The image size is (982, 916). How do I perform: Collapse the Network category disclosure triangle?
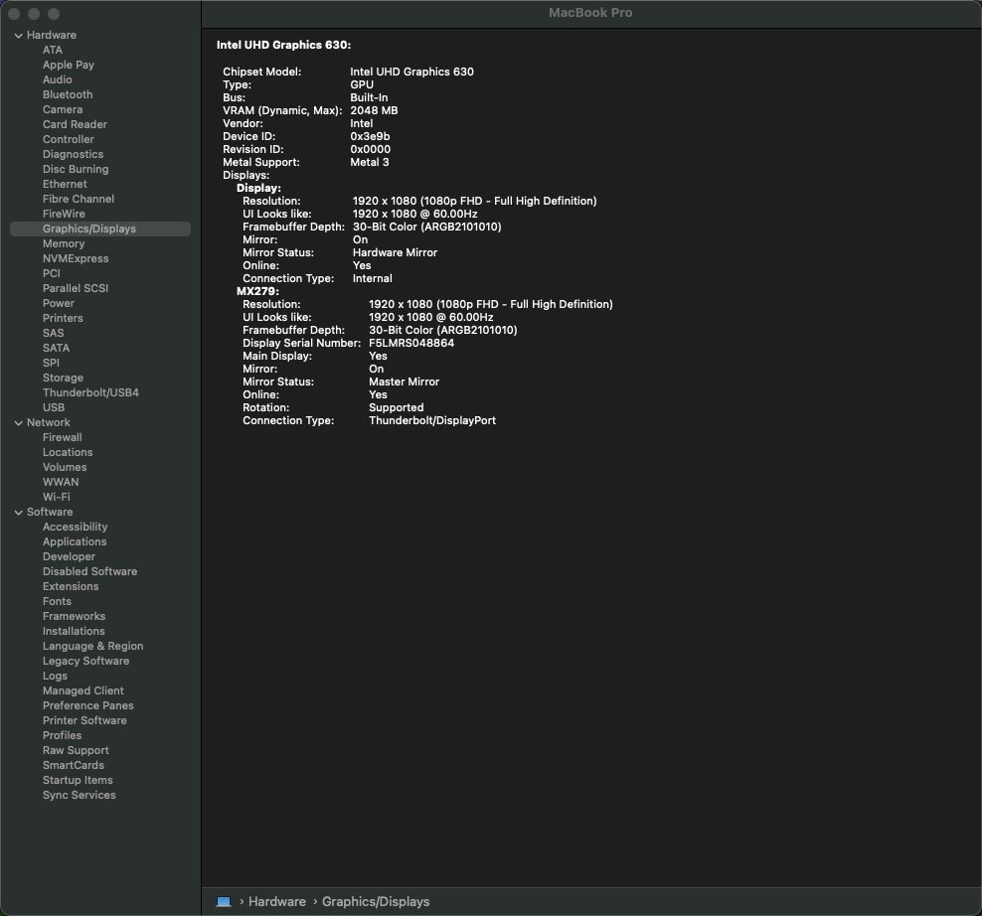[18, 423]
